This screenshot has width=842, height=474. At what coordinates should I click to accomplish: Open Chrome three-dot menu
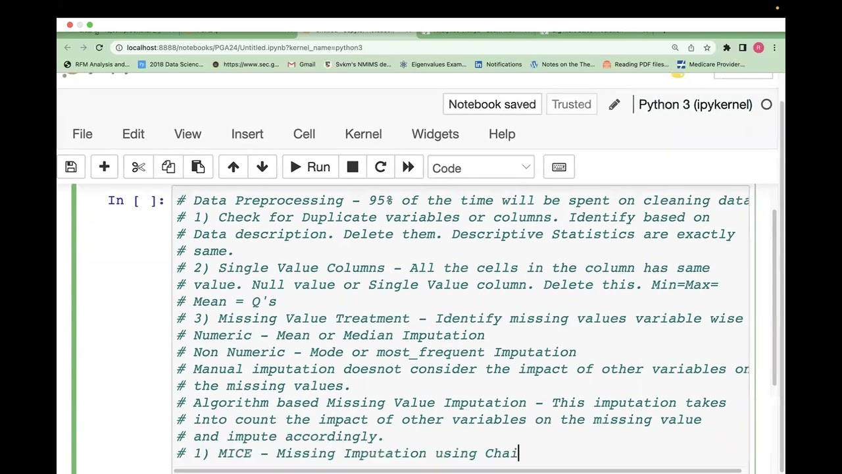pos(774,47)
